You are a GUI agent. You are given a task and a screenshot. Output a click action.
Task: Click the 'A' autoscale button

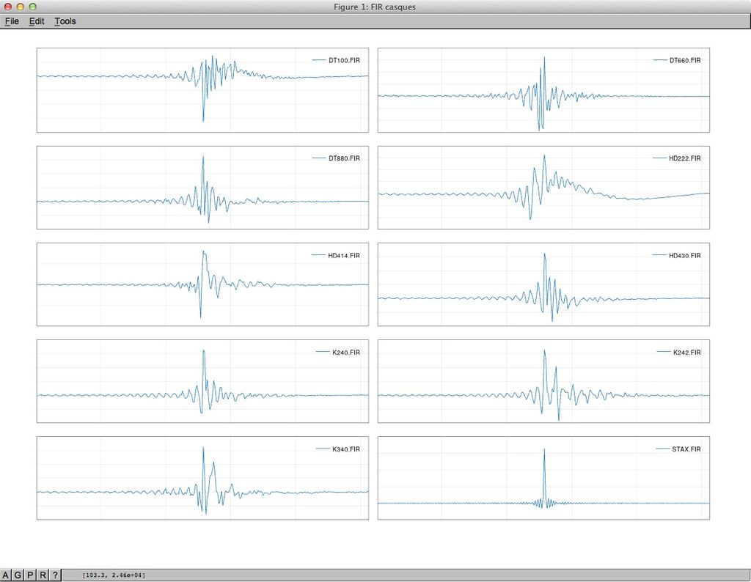pos(7,575)
